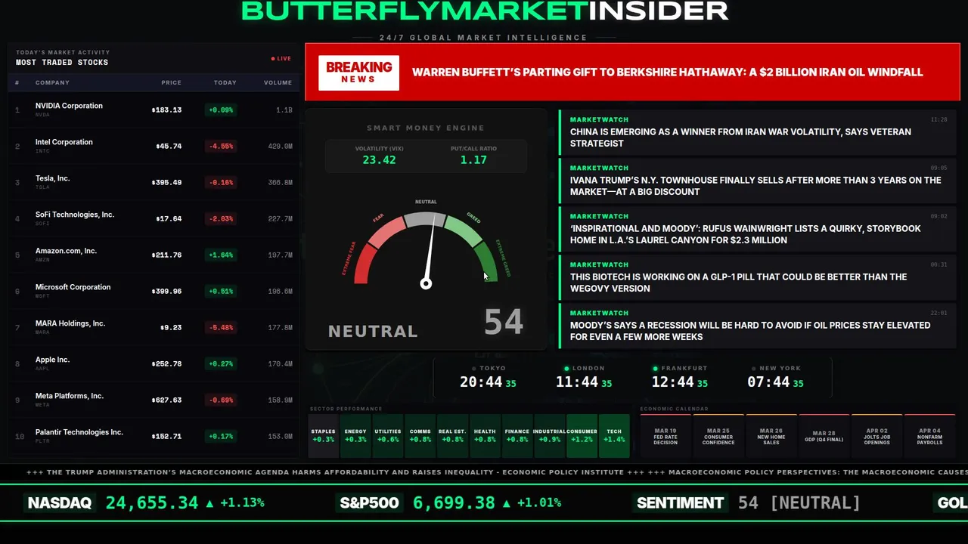Screen dimensions: 968x544
Task: Click the -4.55% Intel change badge
Action: [221, 146]
